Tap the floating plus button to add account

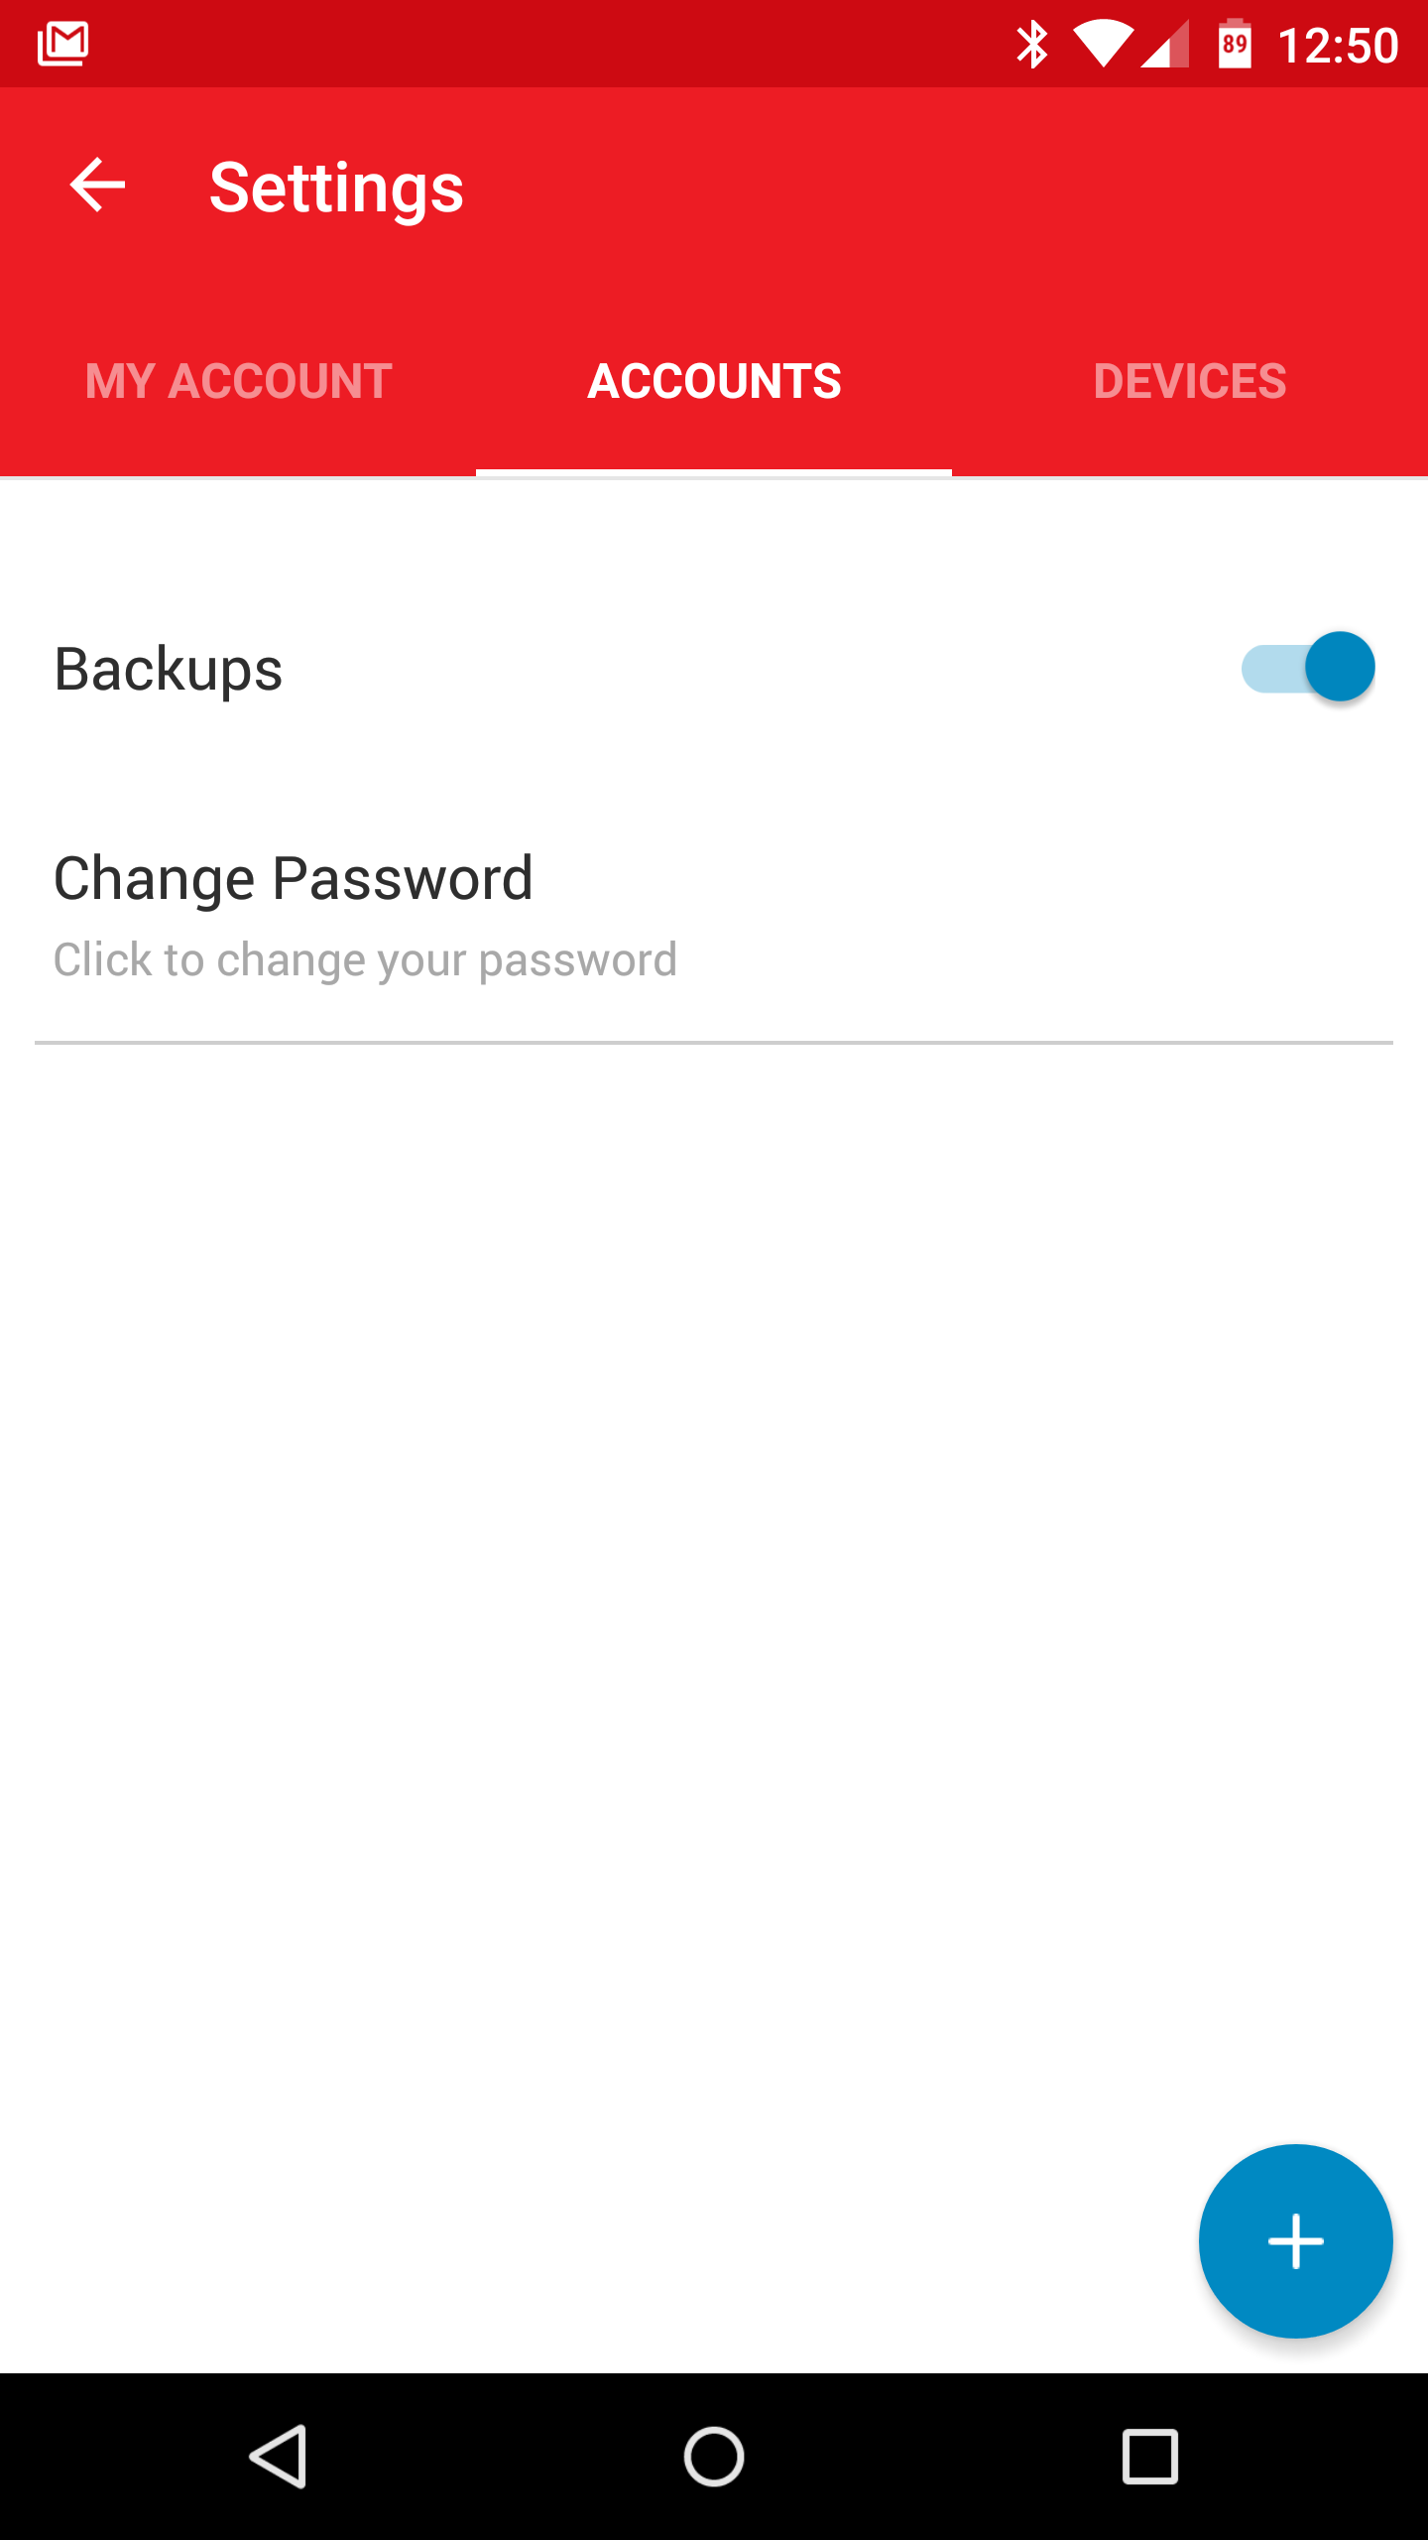pyautogui.click(x=1295, y=2242)
